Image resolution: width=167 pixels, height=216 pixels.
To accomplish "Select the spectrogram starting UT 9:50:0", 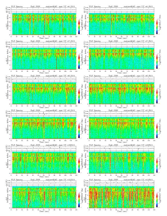I will [121, 128].
